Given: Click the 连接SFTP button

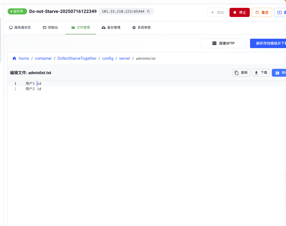Looking at the screenshot, I should tap(224, 43).
